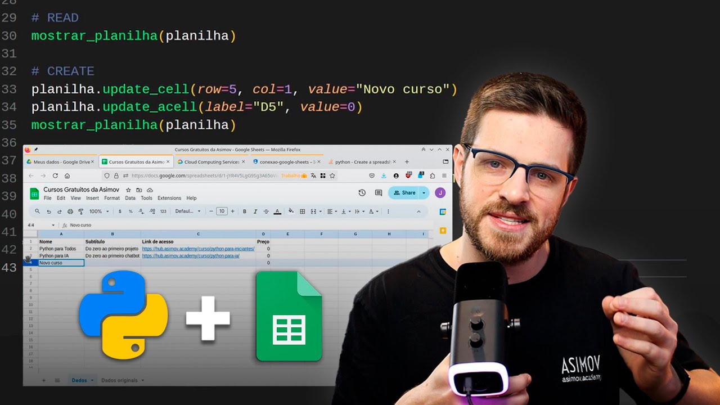
Task: Open a new Firefox tab with plus
Action: (x=407, y=162)
